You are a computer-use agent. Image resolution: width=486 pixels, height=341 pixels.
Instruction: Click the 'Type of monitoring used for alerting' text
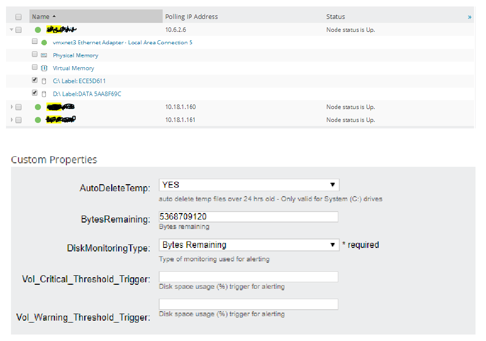214,259
